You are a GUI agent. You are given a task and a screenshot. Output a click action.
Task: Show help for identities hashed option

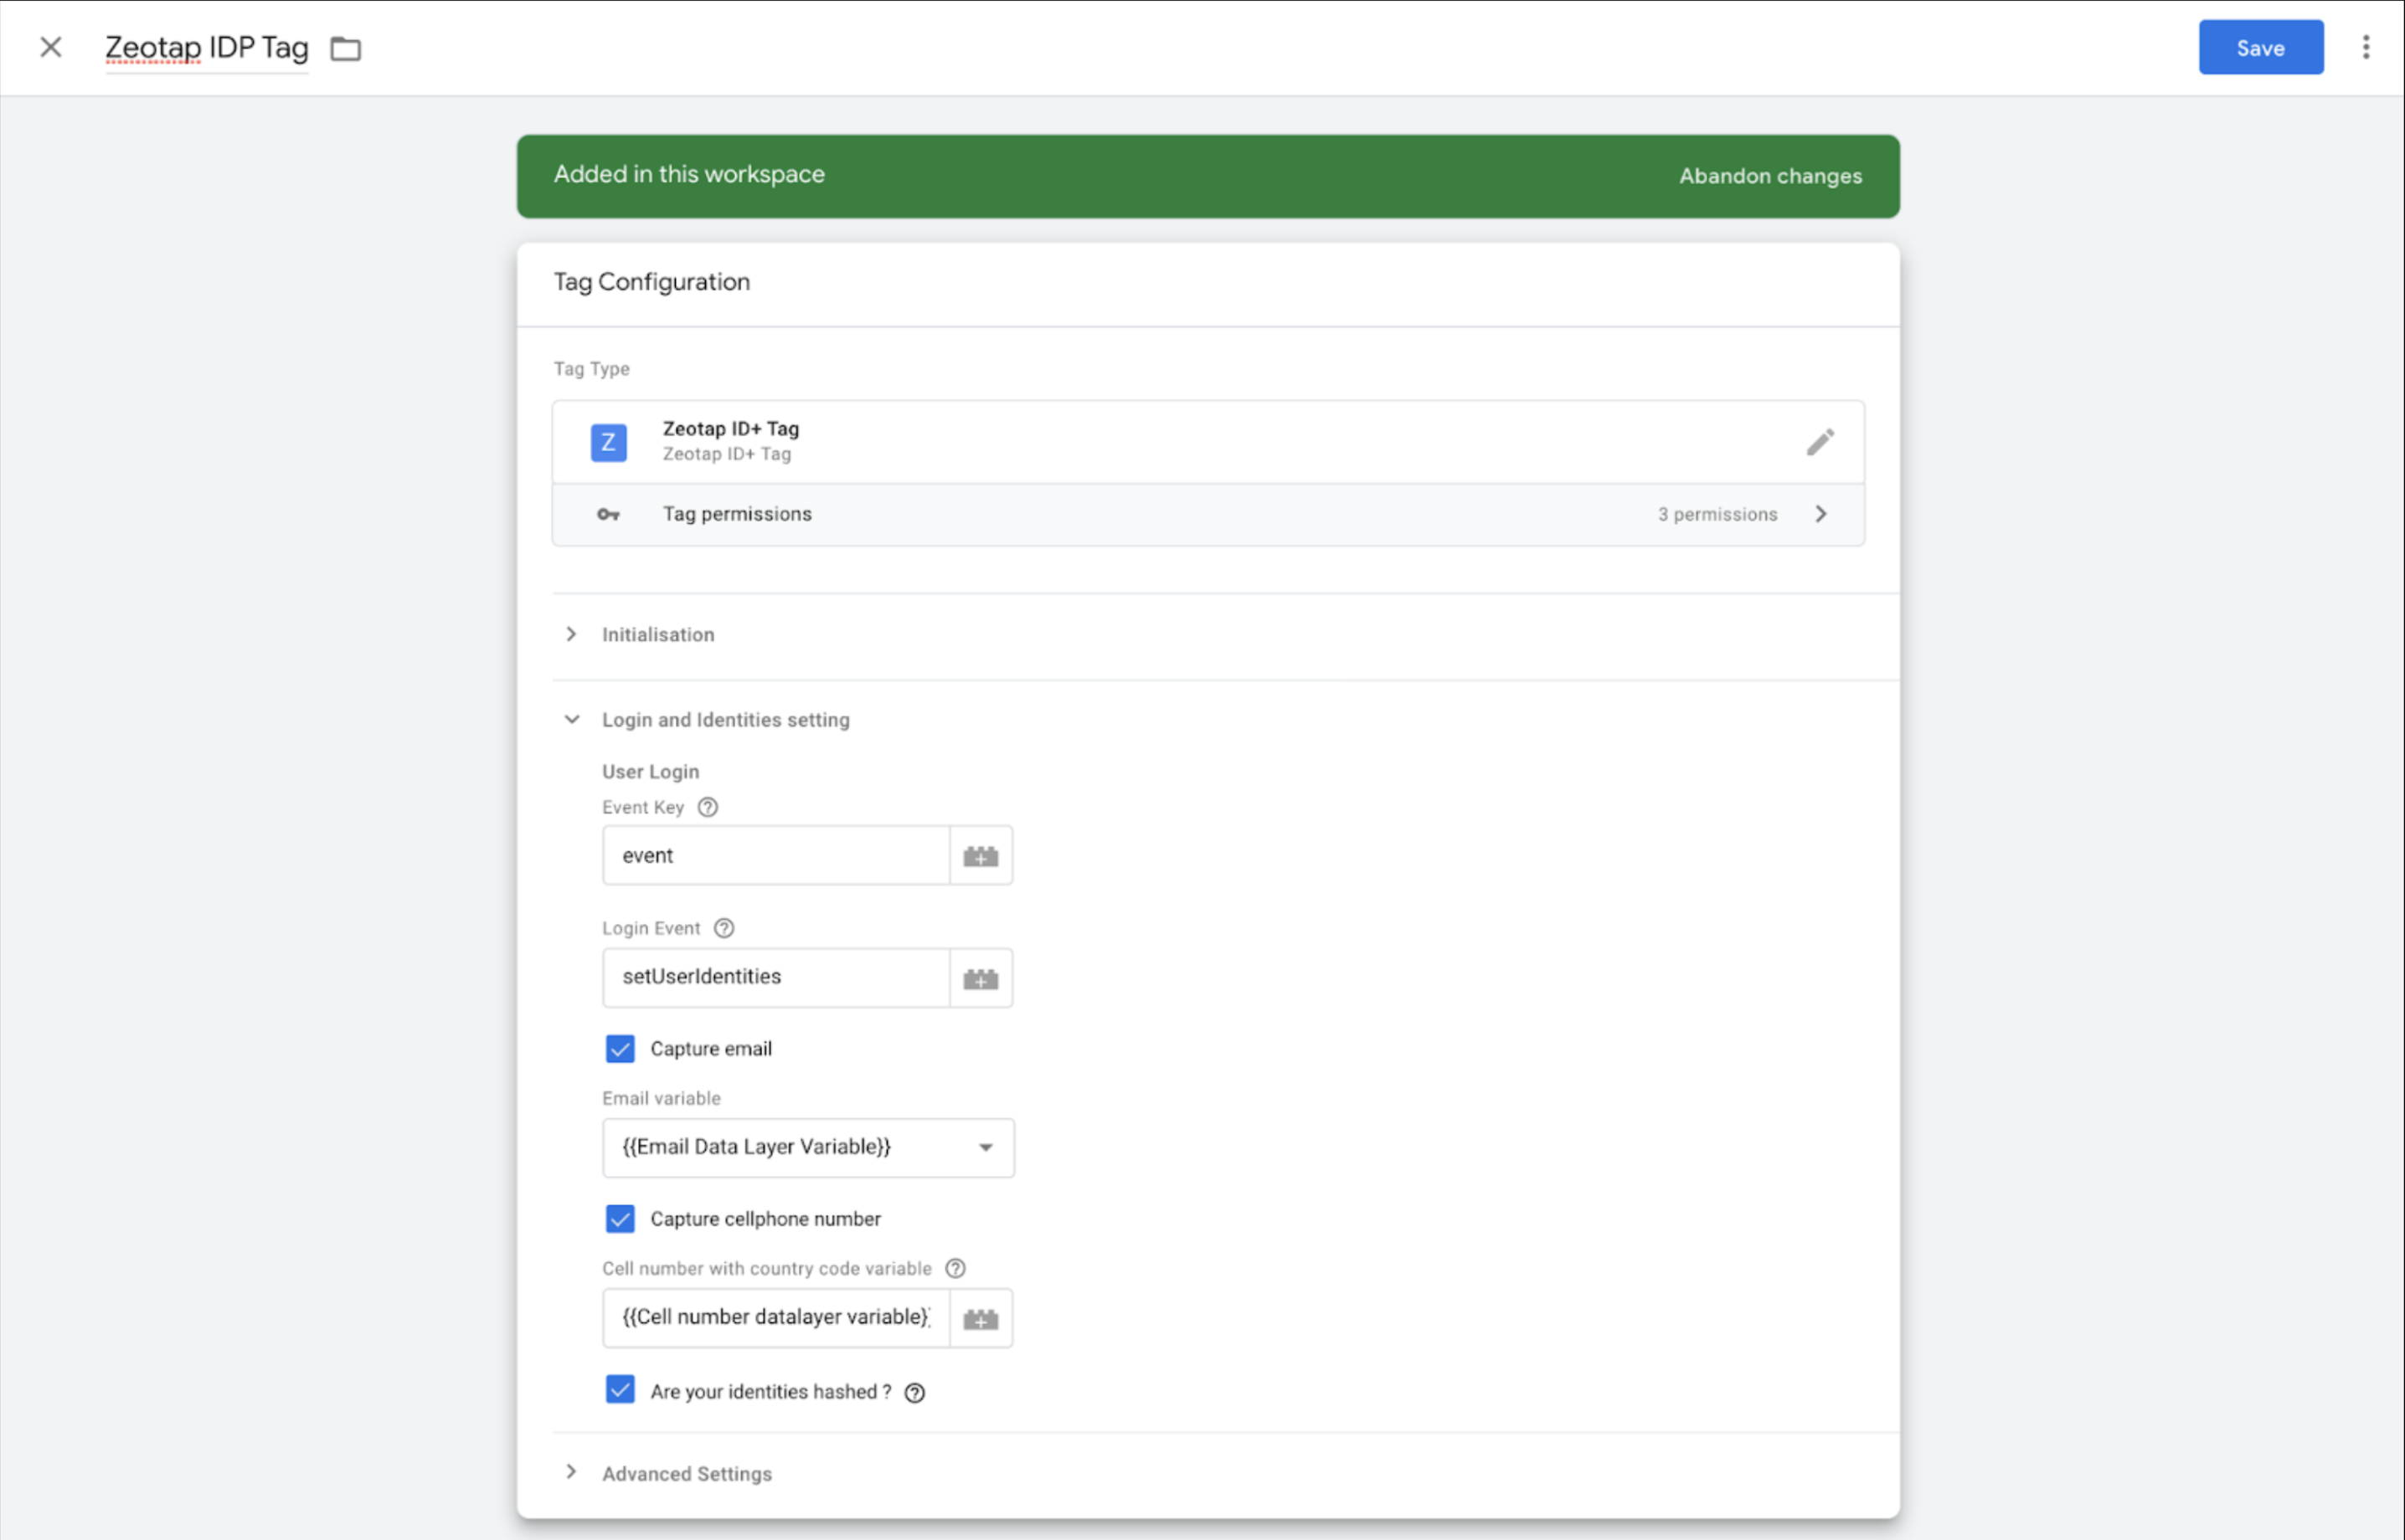pos(914,1393)
